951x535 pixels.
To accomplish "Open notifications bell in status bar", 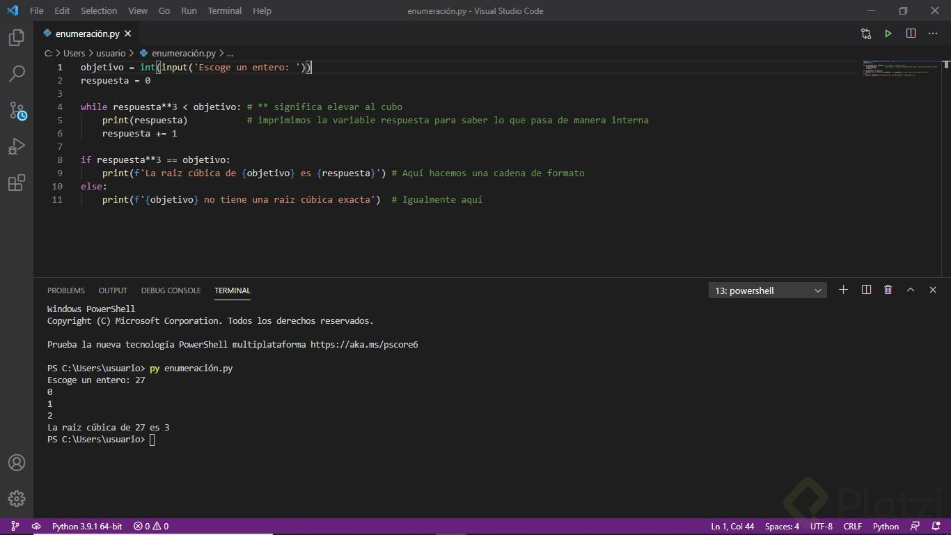I will [x=936, y=526].
